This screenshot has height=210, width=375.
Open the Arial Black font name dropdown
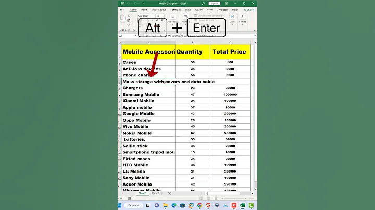click(154, 16)
